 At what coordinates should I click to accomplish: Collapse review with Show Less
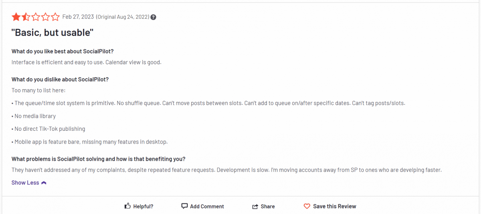(25, 183)
